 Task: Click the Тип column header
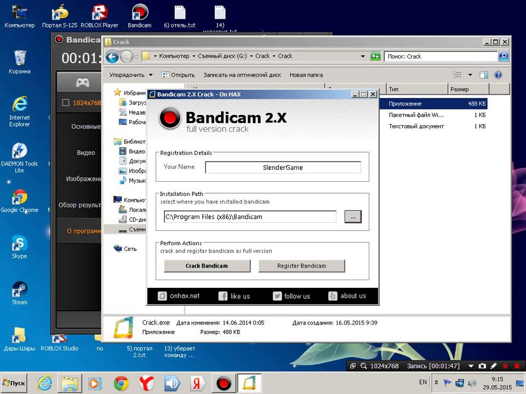pos(417,89)
